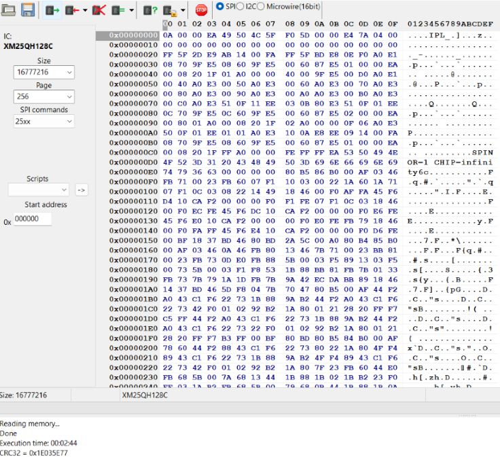Click ASCII text 'OR=1 CHIP=infini'
Viewport: 500px width, 462px height.
click(x=450, y=162)
